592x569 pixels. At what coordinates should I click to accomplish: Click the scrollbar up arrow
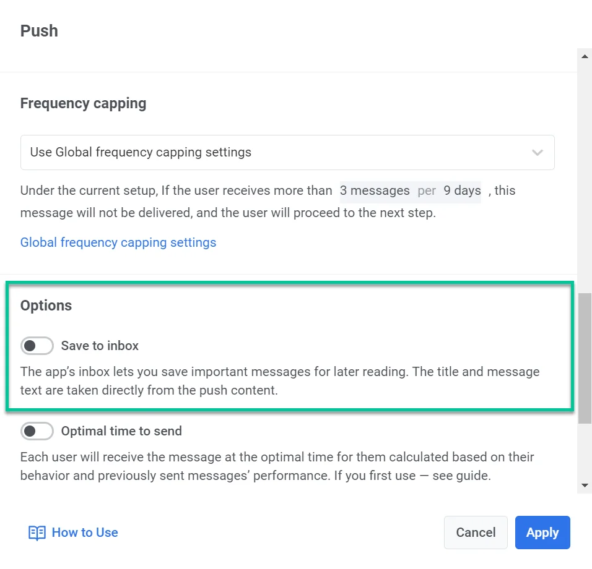[584, 56]
